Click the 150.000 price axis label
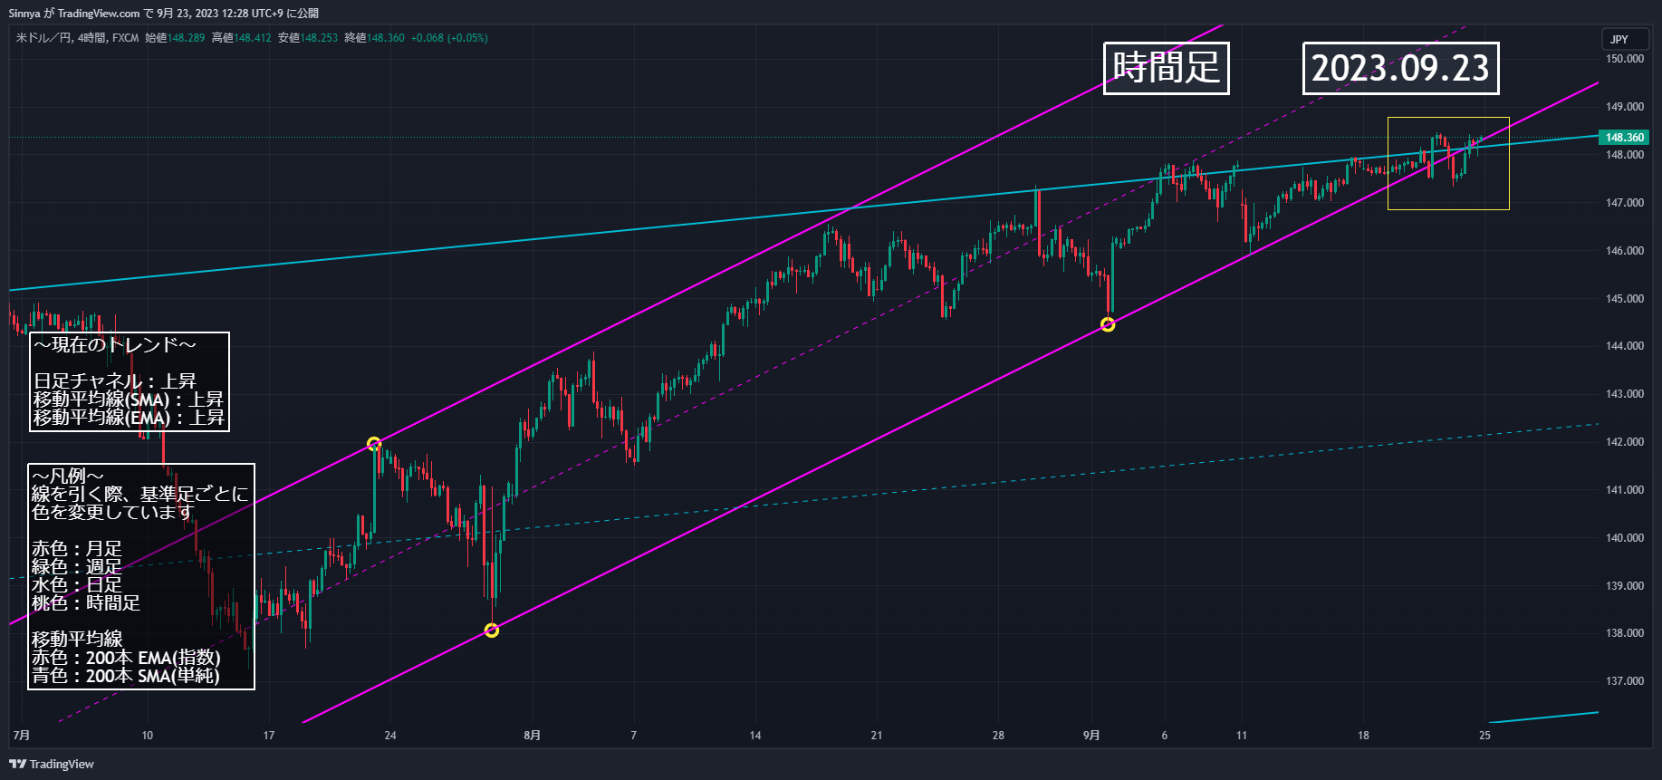Screen dimensions: 1662x780 (x=1625, y=59)
